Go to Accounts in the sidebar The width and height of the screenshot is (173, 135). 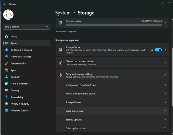[x=15, y=77]
